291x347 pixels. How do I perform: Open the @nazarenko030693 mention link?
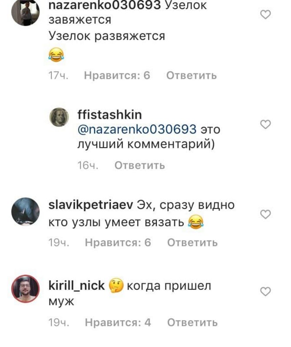coord(137,129)
